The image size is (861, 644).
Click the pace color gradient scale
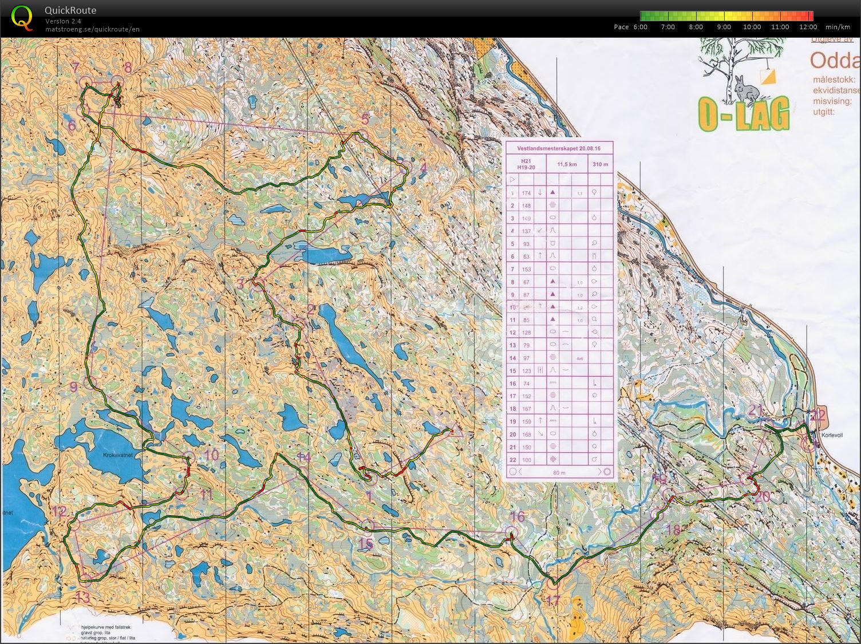pyautogui.click(x=726, y=16)
